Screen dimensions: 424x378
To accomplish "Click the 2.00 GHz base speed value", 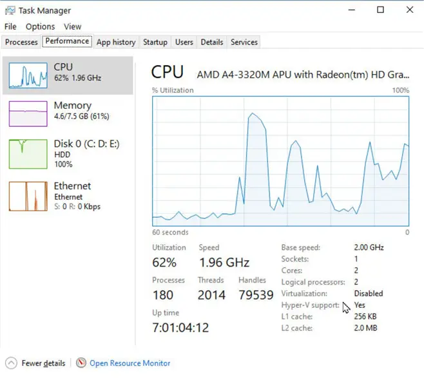I will [369, 247].
